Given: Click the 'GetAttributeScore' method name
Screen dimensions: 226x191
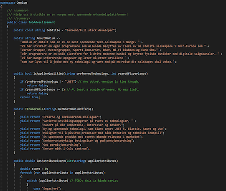Looking at the screenshot, I should pos(51,161).
